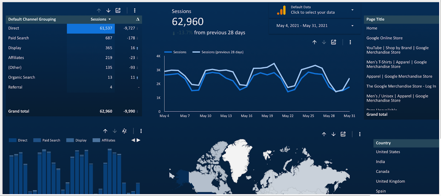The width and height of the screenshot is (441, 196).
Task: Open the date range picker dropdown
Action: point(352,26)
